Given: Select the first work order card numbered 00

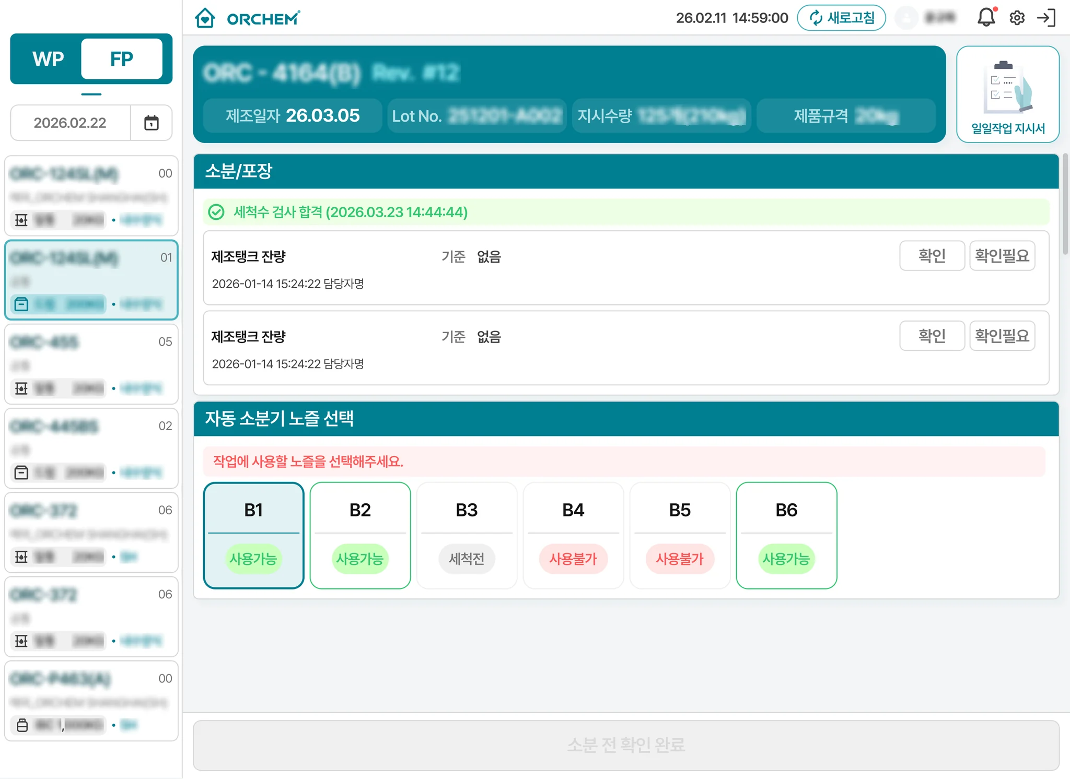Looking at the screenshot, I should (x=91, y=195).
